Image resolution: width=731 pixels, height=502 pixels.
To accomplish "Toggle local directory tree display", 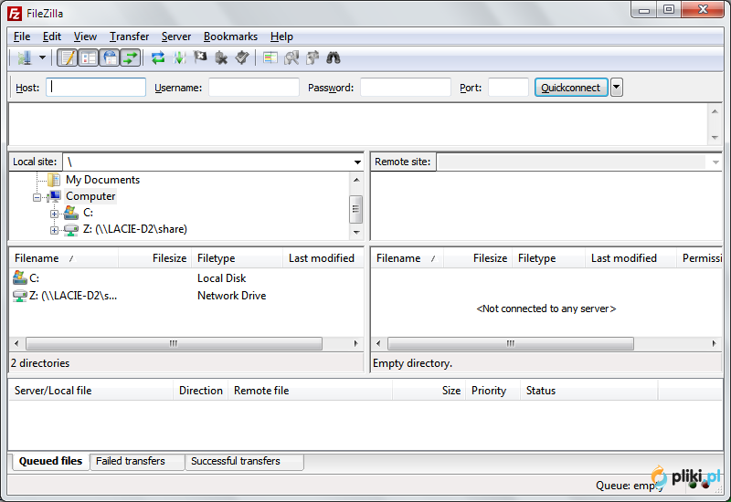I will coord(88,58).
